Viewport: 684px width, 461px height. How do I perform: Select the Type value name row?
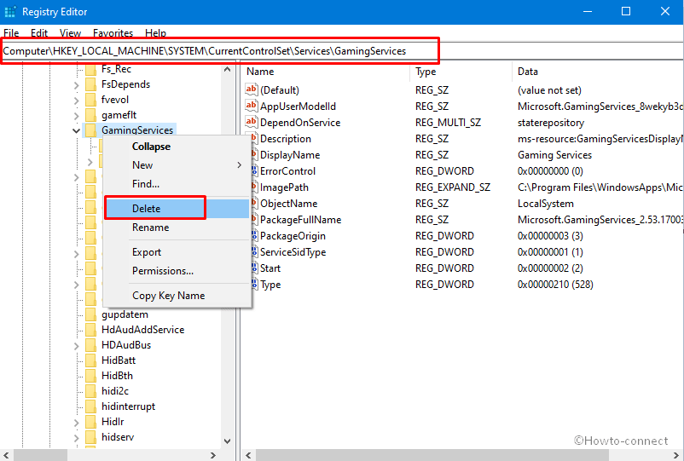point(270,285)
